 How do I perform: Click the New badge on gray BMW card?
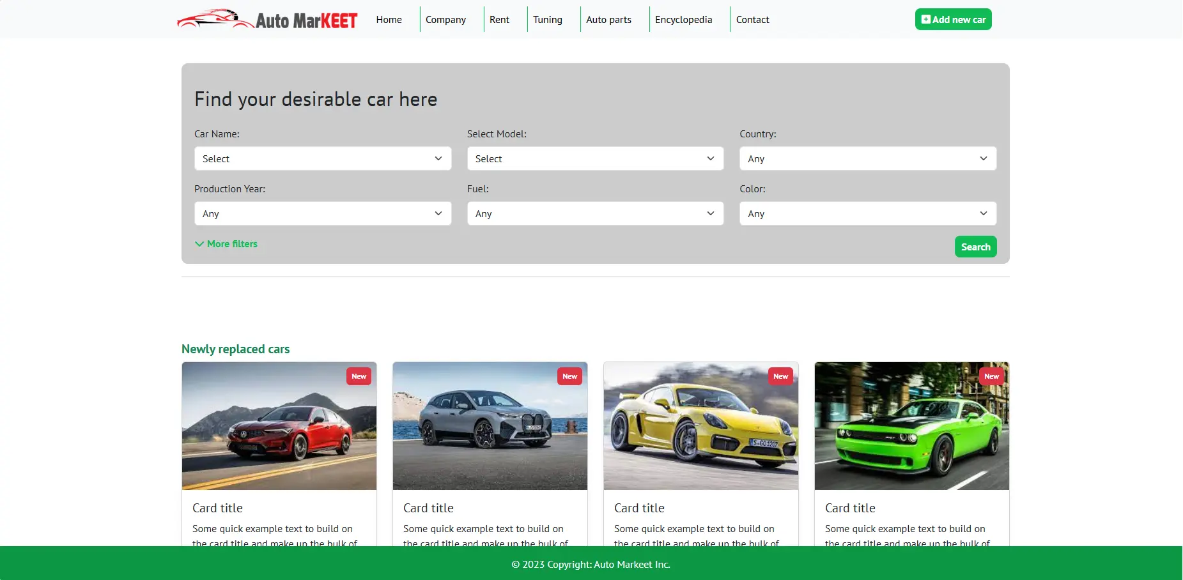(569, 376)
